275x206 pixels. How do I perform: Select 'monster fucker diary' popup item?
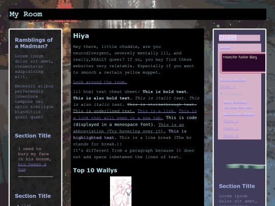pos(240,57)
